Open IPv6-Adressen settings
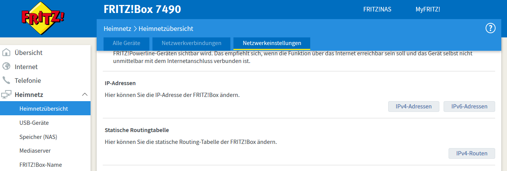 [469, 106]
